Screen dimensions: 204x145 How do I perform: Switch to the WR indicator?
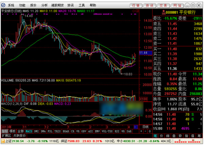click(x=123, y=131)
